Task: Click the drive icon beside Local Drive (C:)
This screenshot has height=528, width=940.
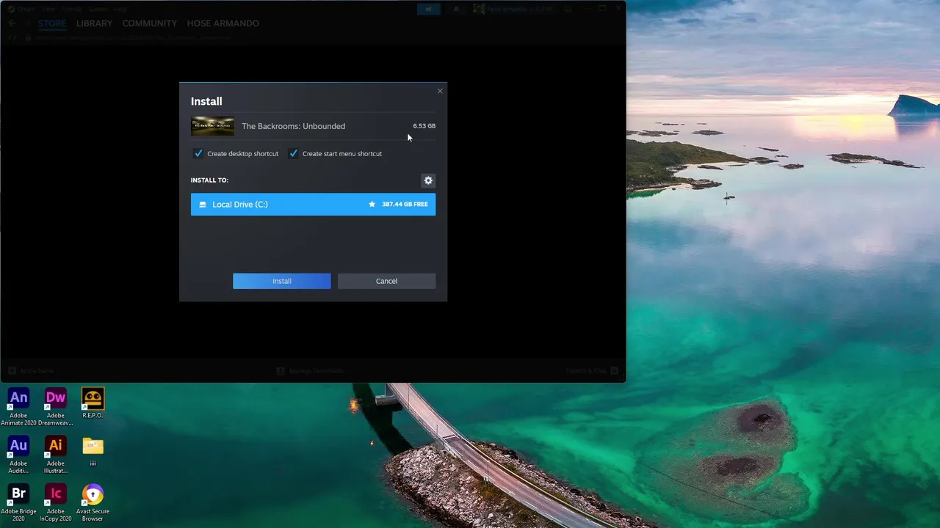Action: click(203, 205)
